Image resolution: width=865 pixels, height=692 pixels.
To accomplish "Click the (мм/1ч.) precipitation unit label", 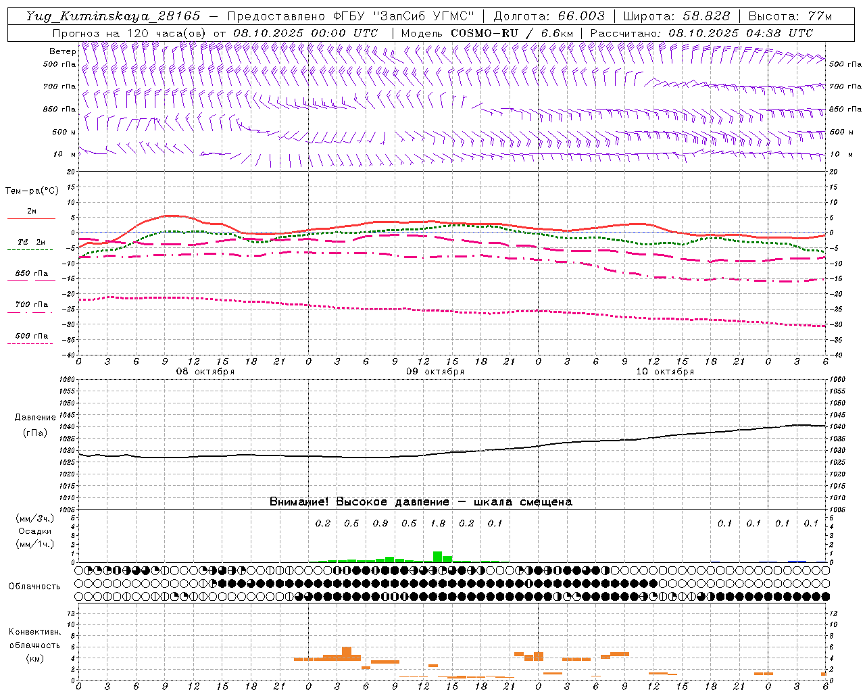I will click(34, 544).
